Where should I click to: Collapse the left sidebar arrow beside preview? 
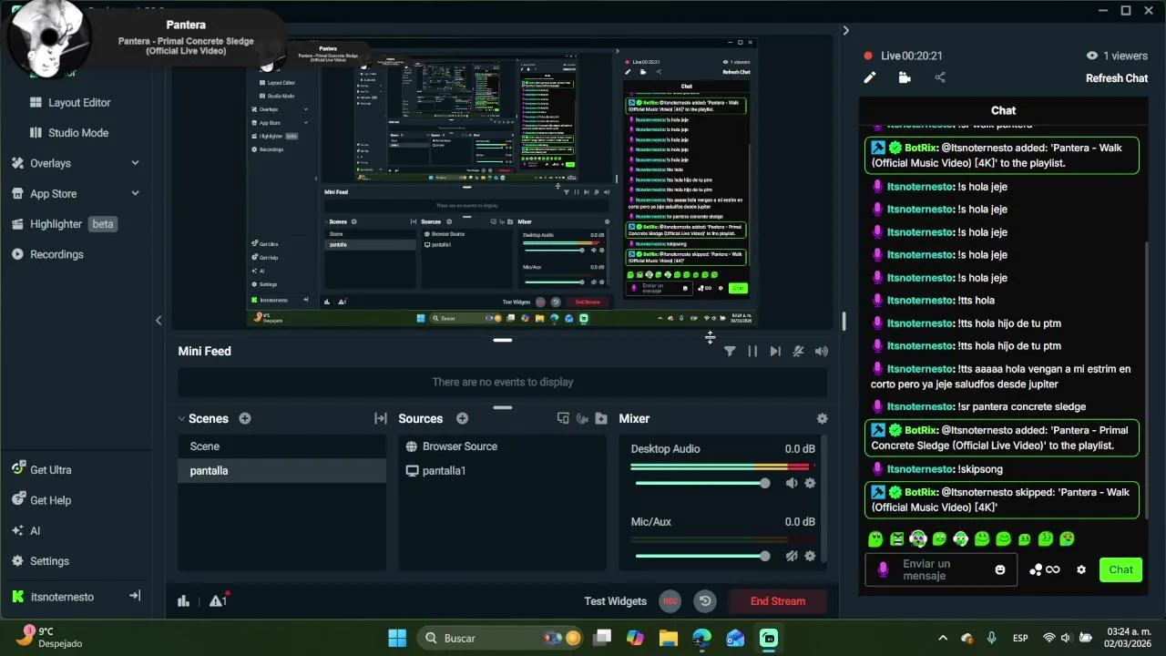[x=159, y=321]
